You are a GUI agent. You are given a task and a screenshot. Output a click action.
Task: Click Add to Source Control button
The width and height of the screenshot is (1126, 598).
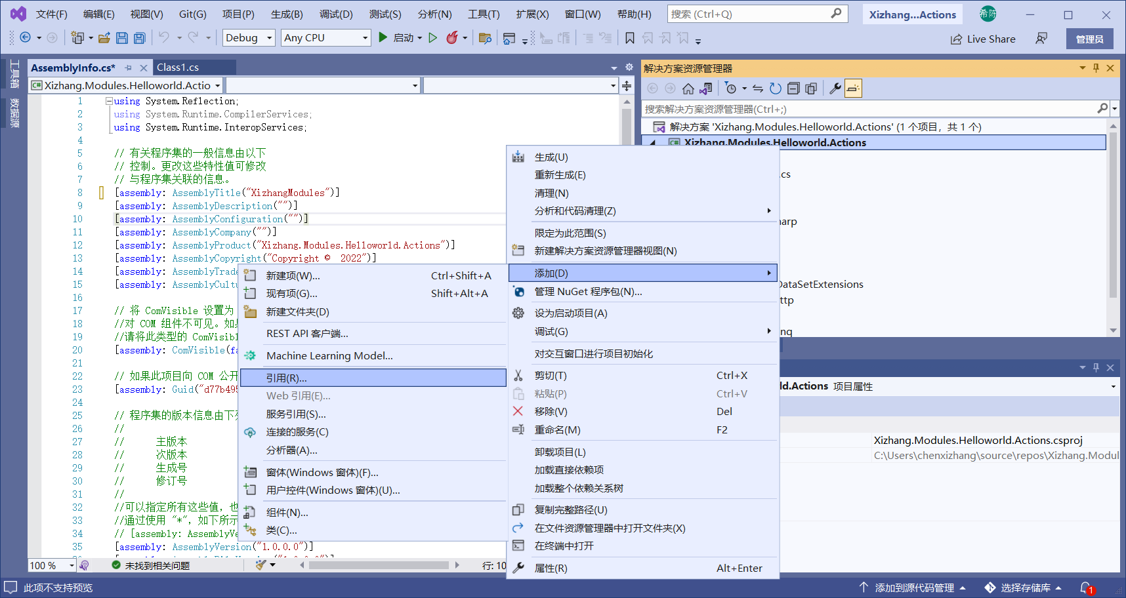click(912, 588)
